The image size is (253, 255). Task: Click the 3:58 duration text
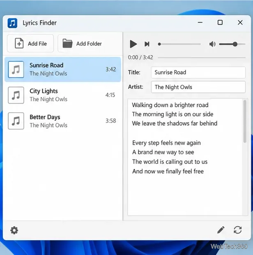111,121
